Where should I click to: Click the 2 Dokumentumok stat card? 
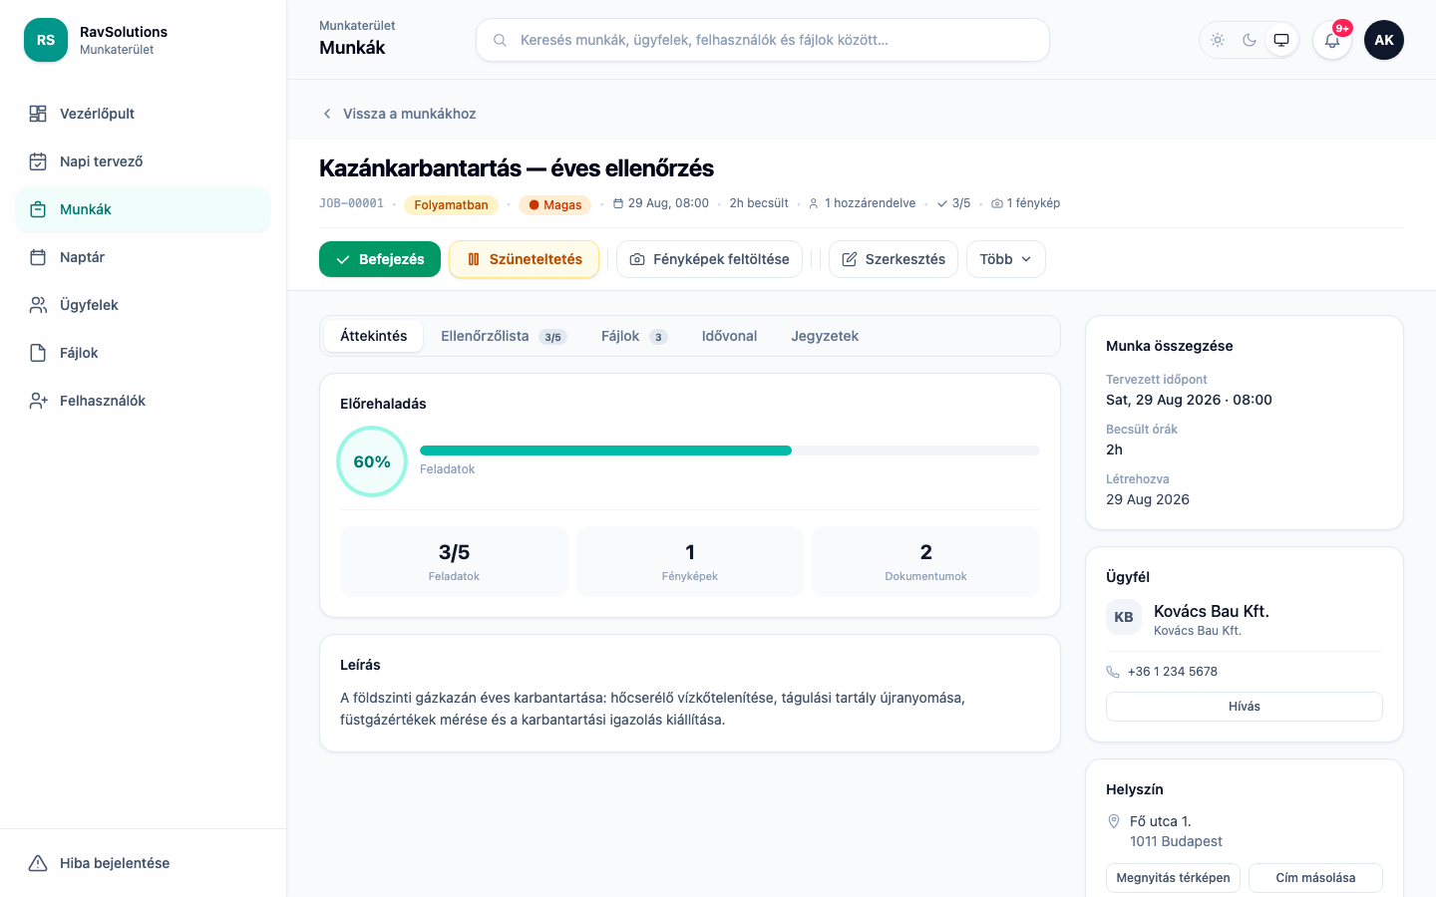[926, 562]
